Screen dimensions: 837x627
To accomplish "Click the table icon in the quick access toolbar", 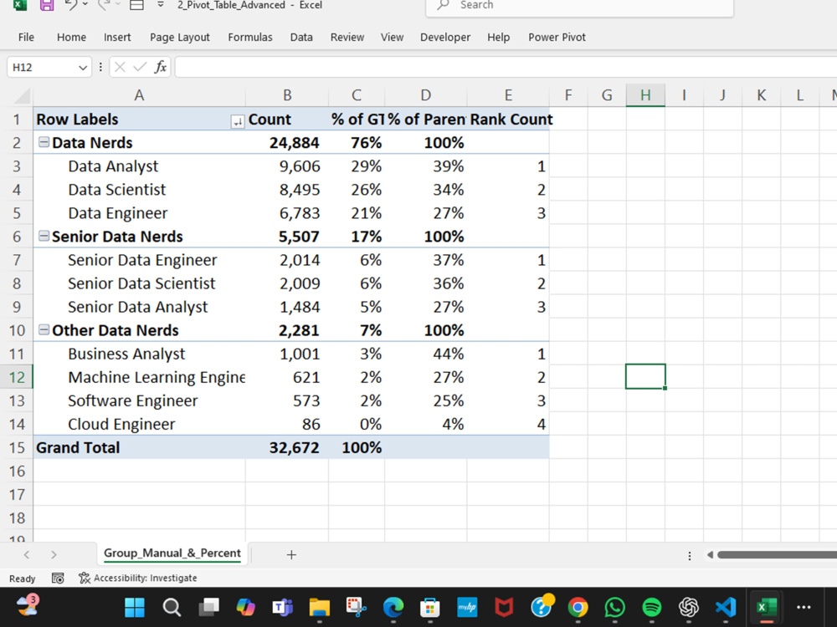I will coord(136,5).
